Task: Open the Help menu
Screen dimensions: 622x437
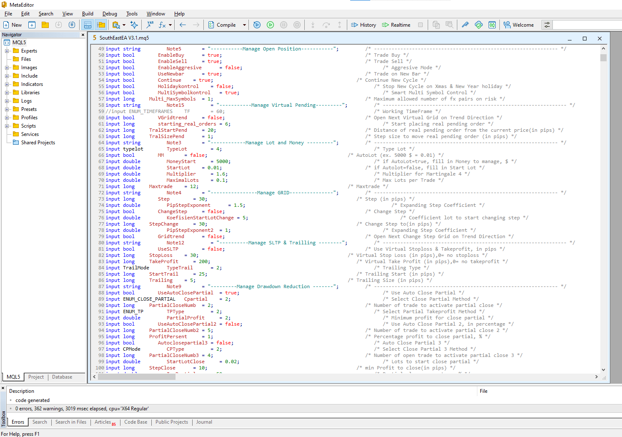Action: pos(179,14)
